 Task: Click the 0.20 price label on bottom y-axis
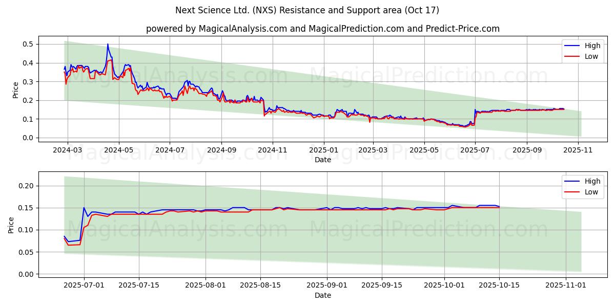point(26,186)
